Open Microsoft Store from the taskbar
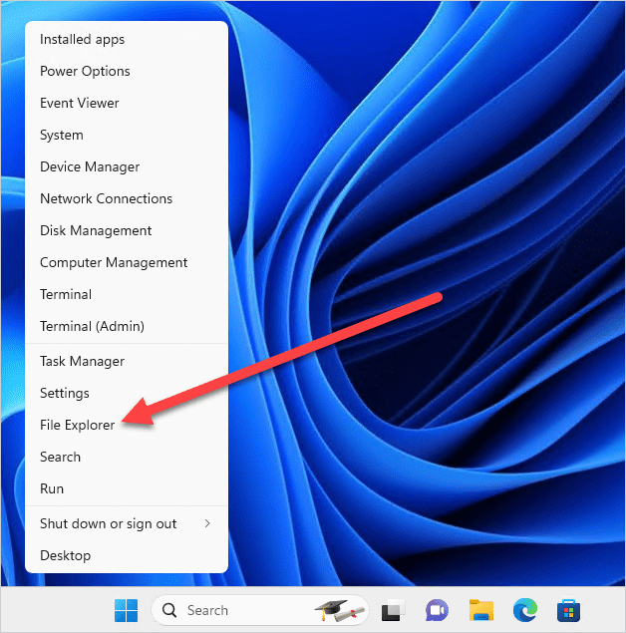626x633 pixels. point(569,610)
